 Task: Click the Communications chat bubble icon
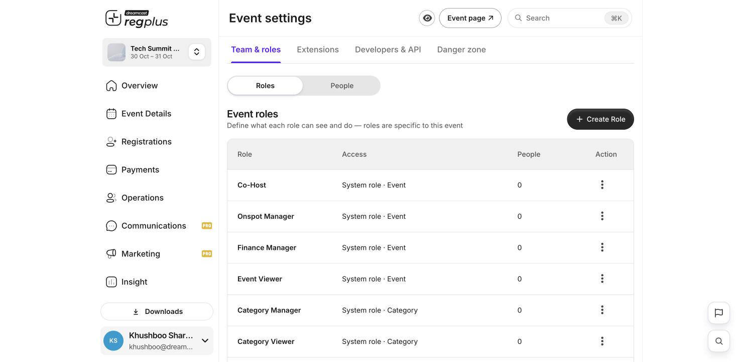[111, 226]
